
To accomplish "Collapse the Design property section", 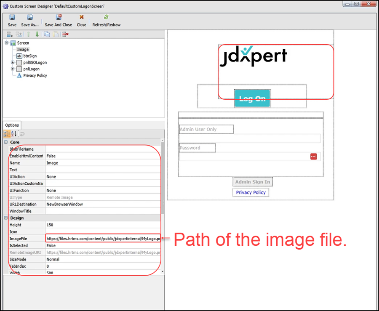I will click(6, 218).
